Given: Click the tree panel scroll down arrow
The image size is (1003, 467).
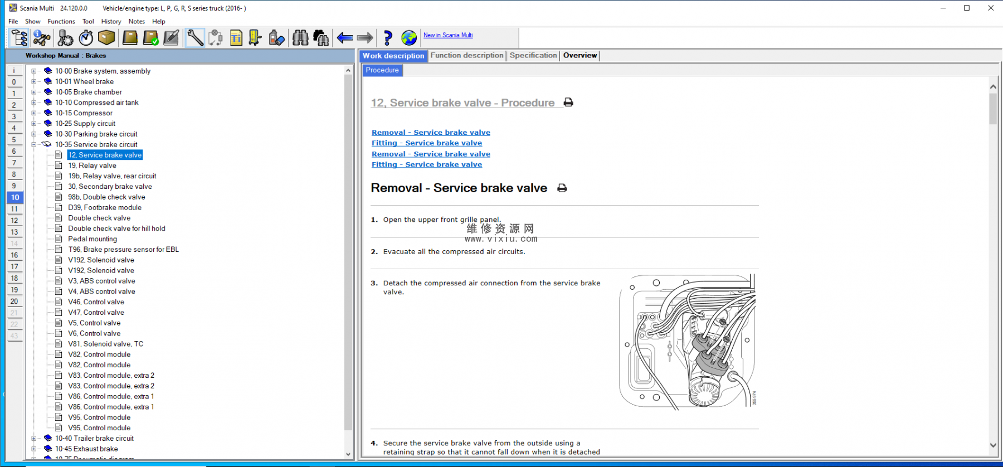Looking at the screenshot, I should click(348, 454).
